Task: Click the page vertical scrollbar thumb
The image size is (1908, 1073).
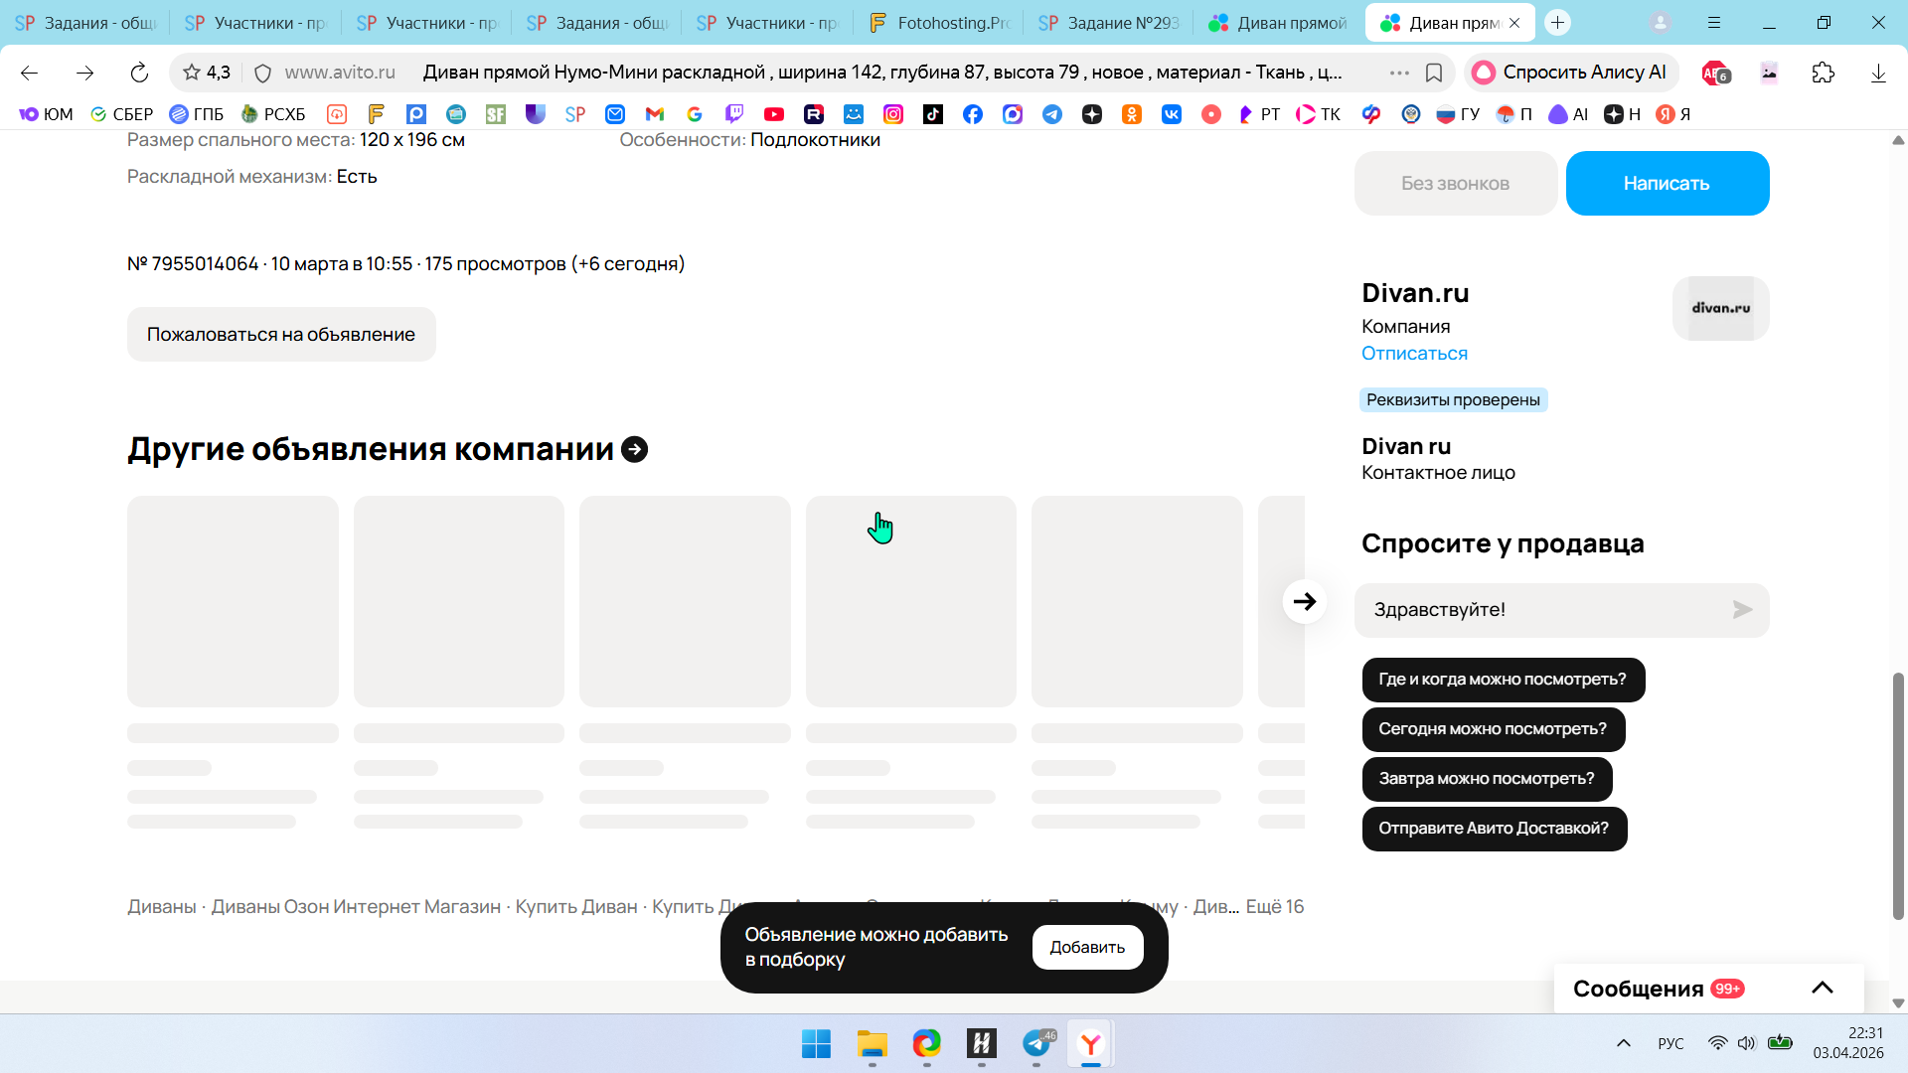Action: (1898, 795)
